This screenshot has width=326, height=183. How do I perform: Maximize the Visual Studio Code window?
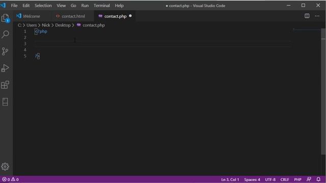pyautogui.click(x=303, y=6)
